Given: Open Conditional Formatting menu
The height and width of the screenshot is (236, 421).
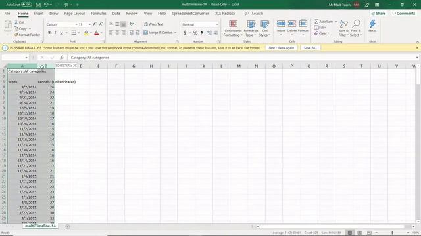Looking at the screenshot, I should 233,28.
